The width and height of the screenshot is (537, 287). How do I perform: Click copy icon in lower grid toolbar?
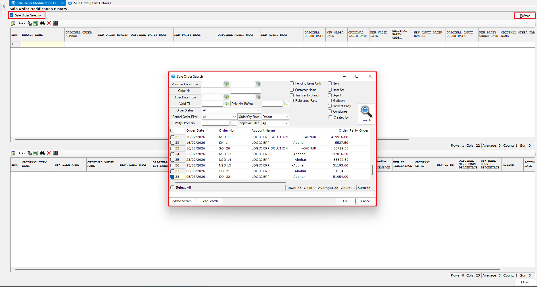[29, 153]
